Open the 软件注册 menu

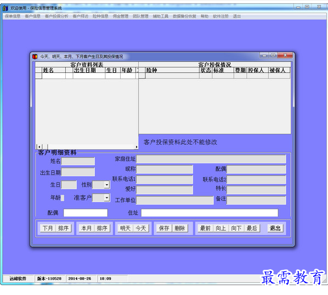(220, 16)
